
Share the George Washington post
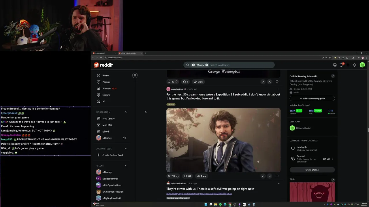click(x=198, y=82)
